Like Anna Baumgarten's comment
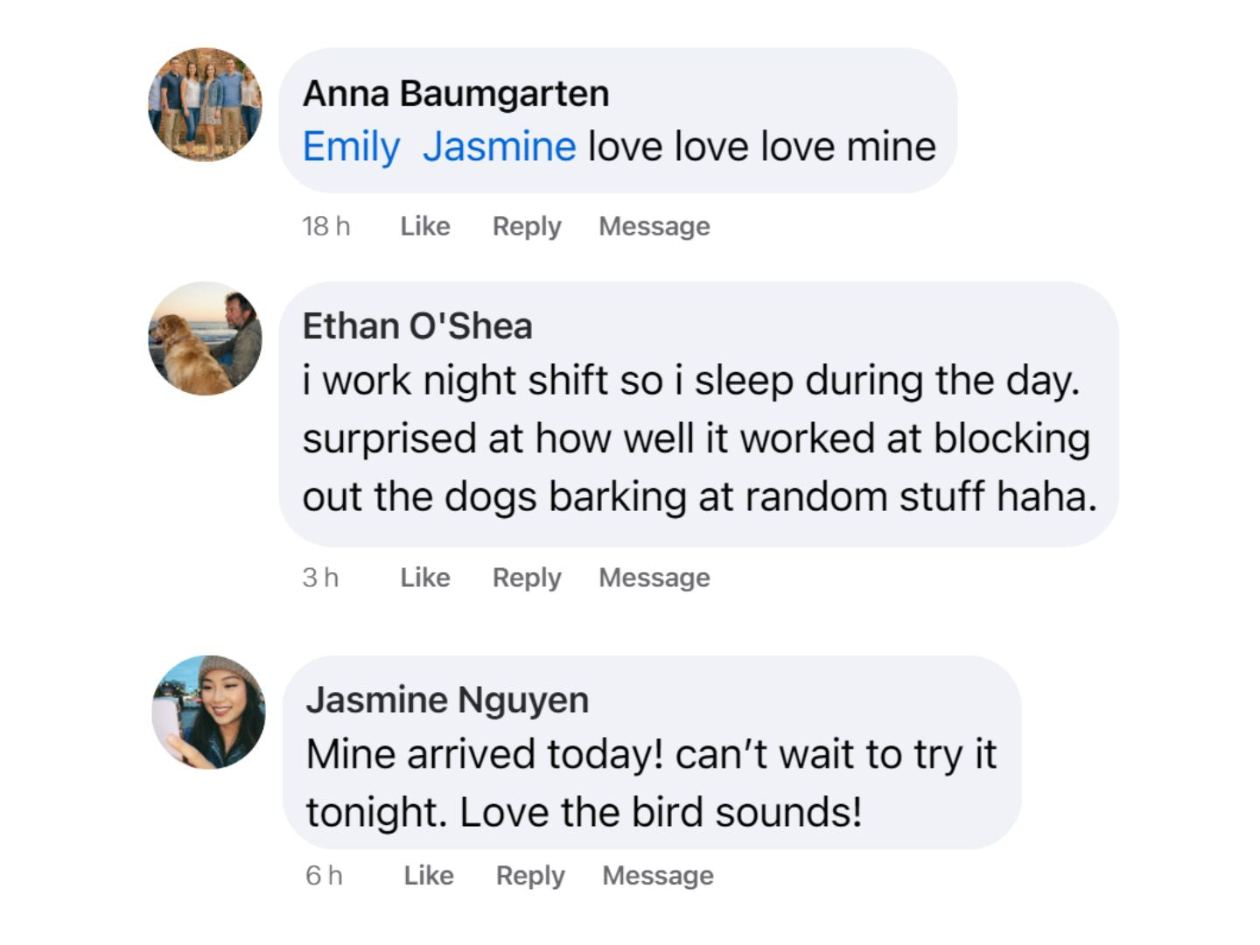The image size is (1260, 945). (x=425, y=227)
